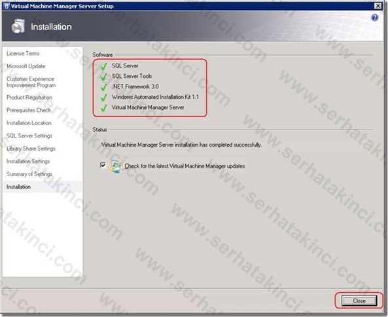
Task: Open Summary of Settings step
Action: [29, 174]
